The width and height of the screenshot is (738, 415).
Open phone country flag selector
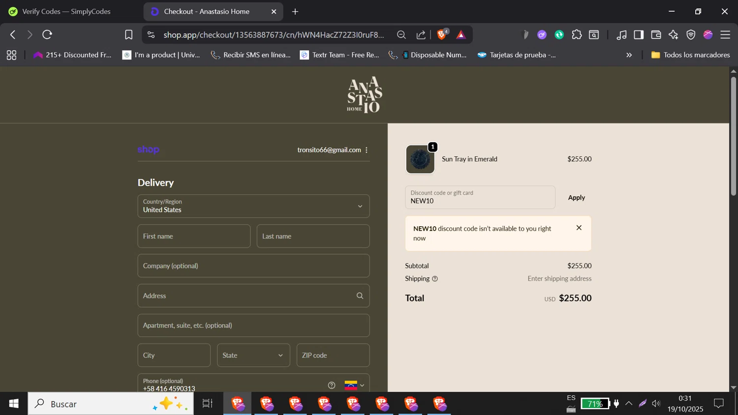coord(355,385)
